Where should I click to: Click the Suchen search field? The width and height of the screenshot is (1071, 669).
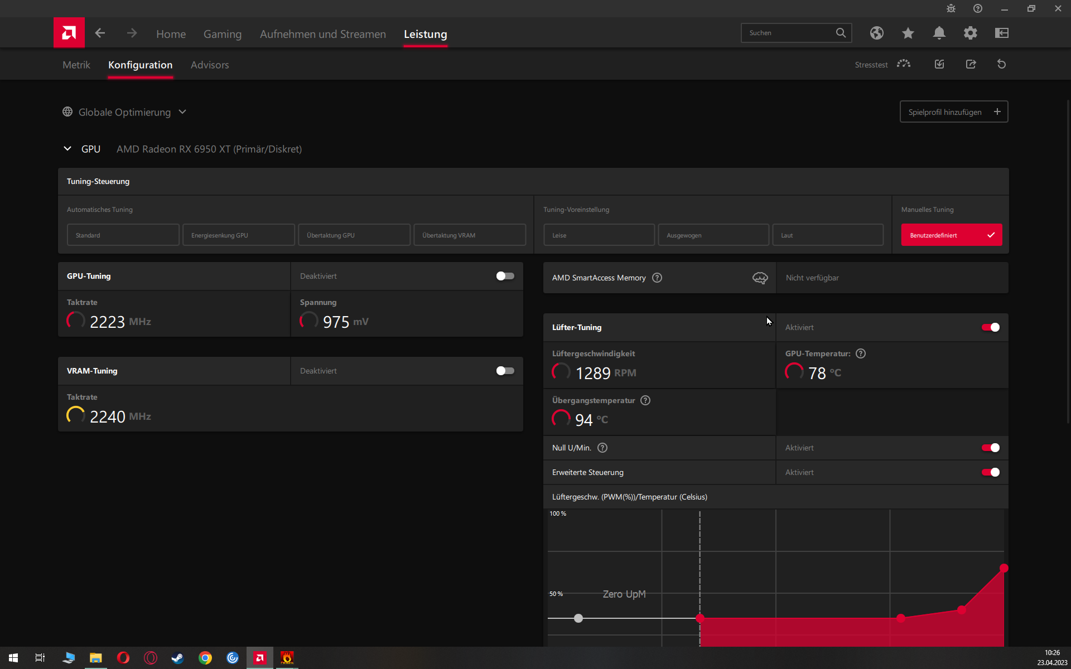(789, 33)
